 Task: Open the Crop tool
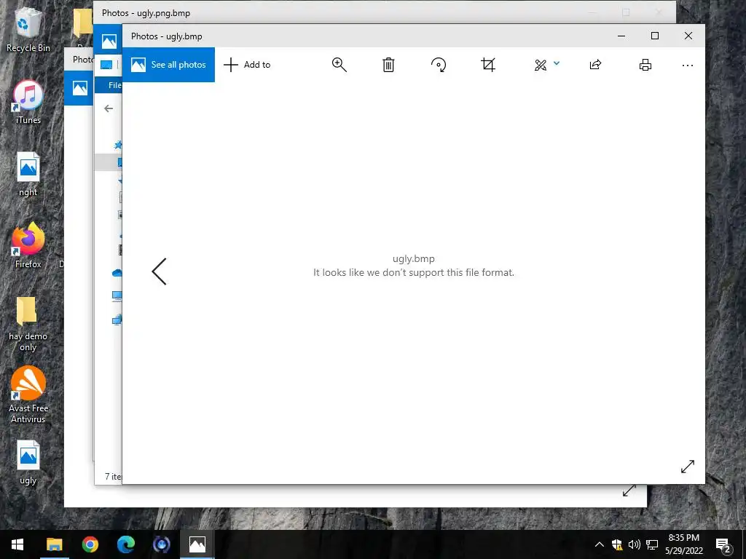coord(488,65)
